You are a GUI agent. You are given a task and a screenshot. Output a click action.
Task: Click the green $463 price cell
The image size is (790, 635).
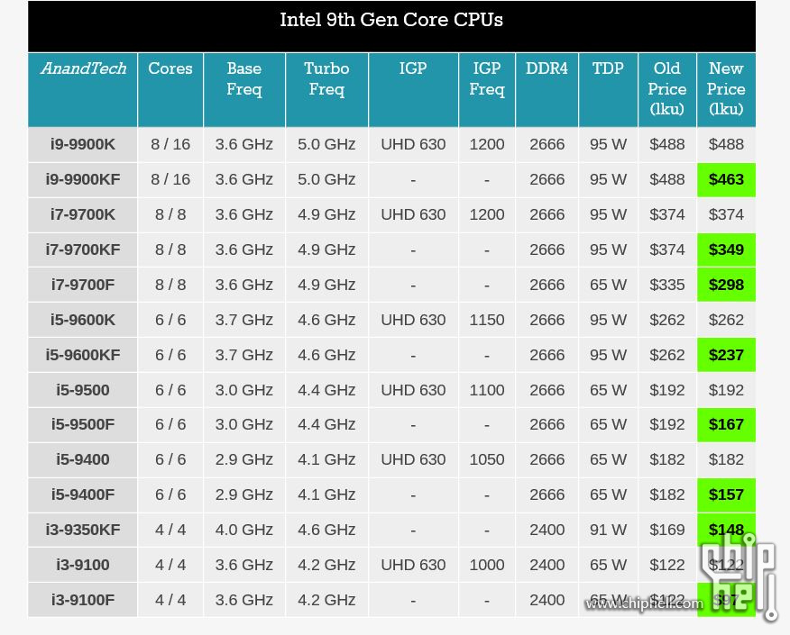click(726, 179)
